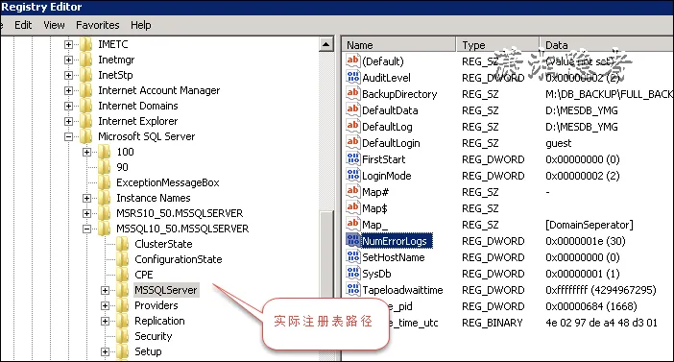Expand the InetStp key

[68, 75]
